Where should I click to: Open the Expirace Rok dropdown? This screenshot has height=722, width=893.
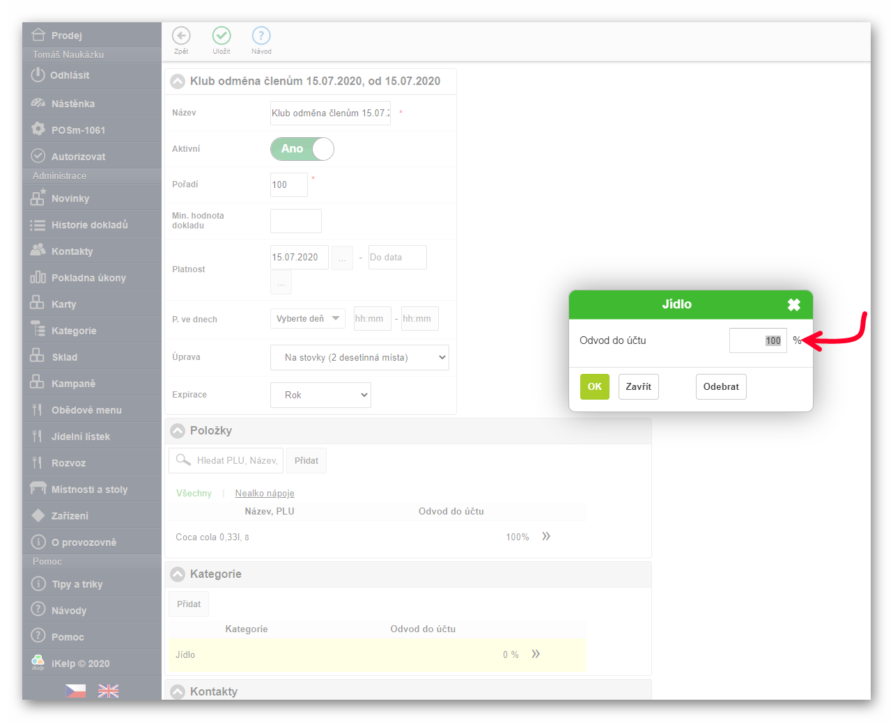click(320, 395)
